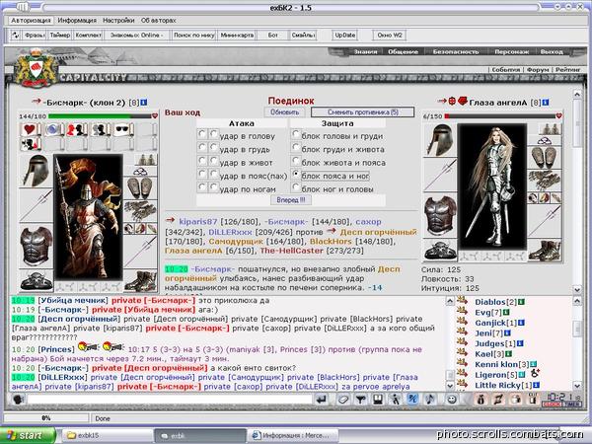Click the eraser clear chat icon
Image resolution: width=592 pixels, height=444 pixels.
pyautogui.click(x=343, y=399)
